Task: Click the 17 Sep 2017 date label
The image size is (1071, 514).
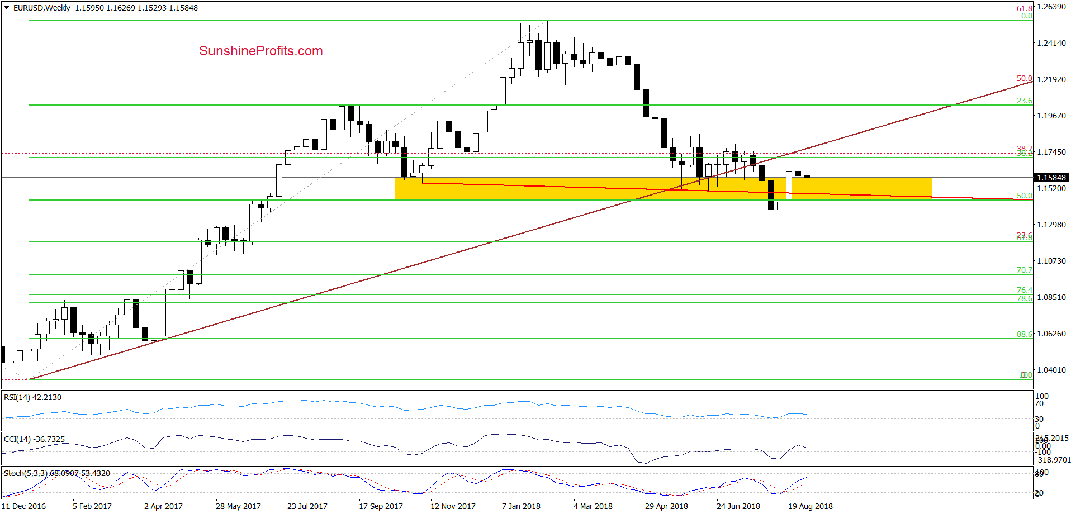Action: click(381, 506)
